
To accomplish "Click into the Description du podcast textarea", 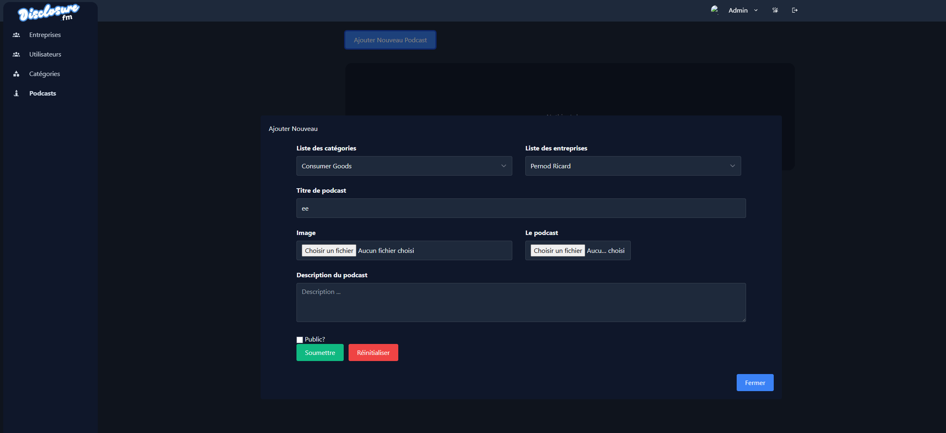I will (521, 302).
